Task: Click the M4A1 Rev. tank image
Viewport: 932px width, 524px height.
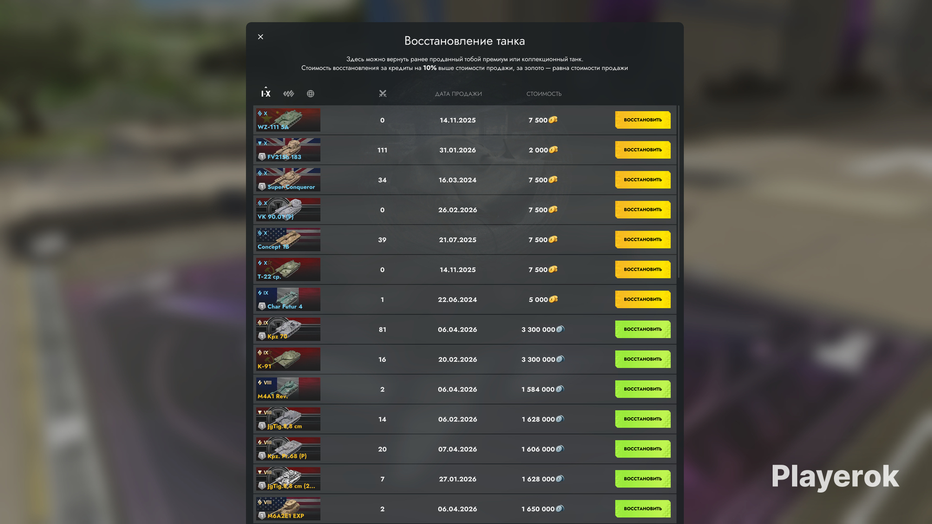Action: pos(288,389)
